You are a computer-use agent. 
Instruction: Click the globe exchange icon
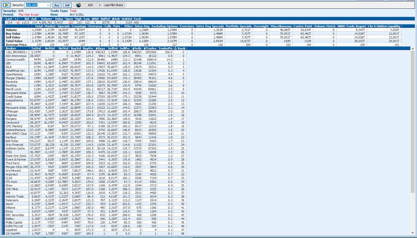pos(78,5)
